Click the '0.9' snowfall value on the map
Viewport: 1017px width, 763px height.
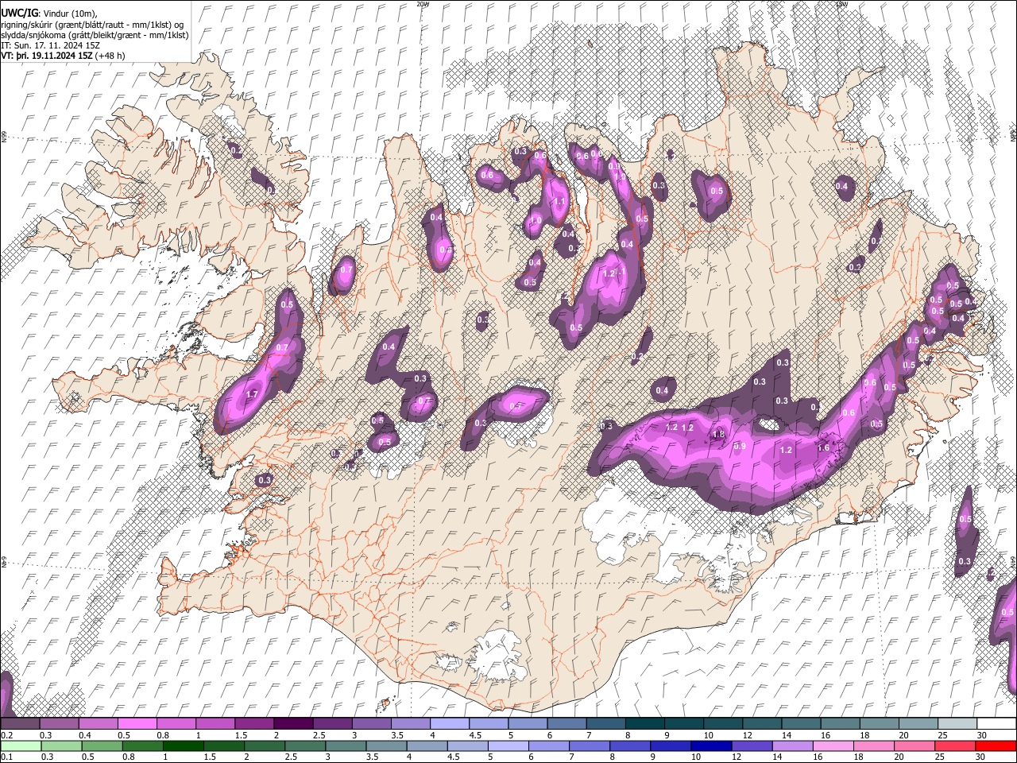point(739,447)
